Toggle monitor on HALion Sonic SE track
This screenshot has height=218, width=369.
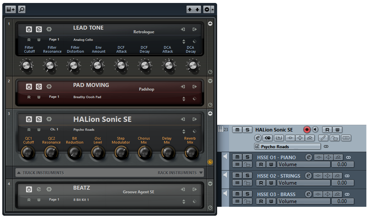pos(315,129)
